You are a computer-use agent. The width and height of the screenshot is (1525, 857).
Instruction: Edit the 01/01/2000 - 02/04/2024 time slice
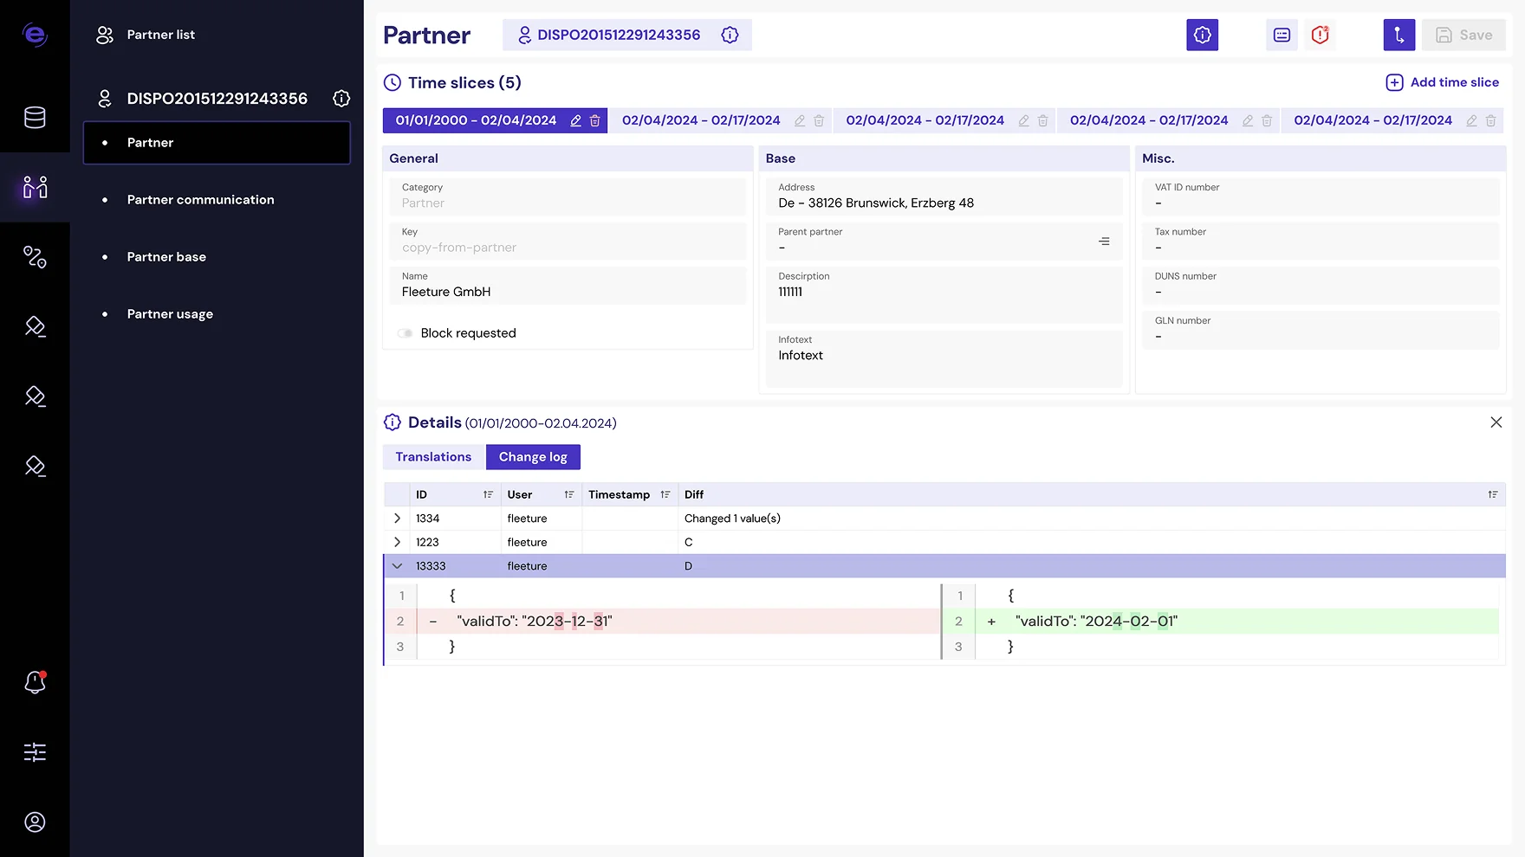[575, 121]
